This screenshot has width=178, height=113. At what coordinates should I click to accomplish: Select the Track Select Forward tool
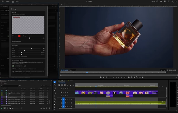coord(54,85)
